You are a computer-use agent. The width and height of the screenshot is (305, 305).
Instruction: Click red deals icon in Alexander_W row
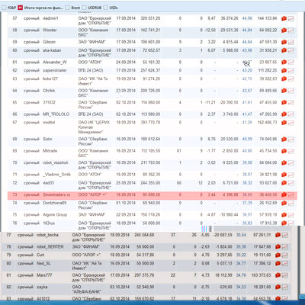pyautogui.click(x=284, y=62)
